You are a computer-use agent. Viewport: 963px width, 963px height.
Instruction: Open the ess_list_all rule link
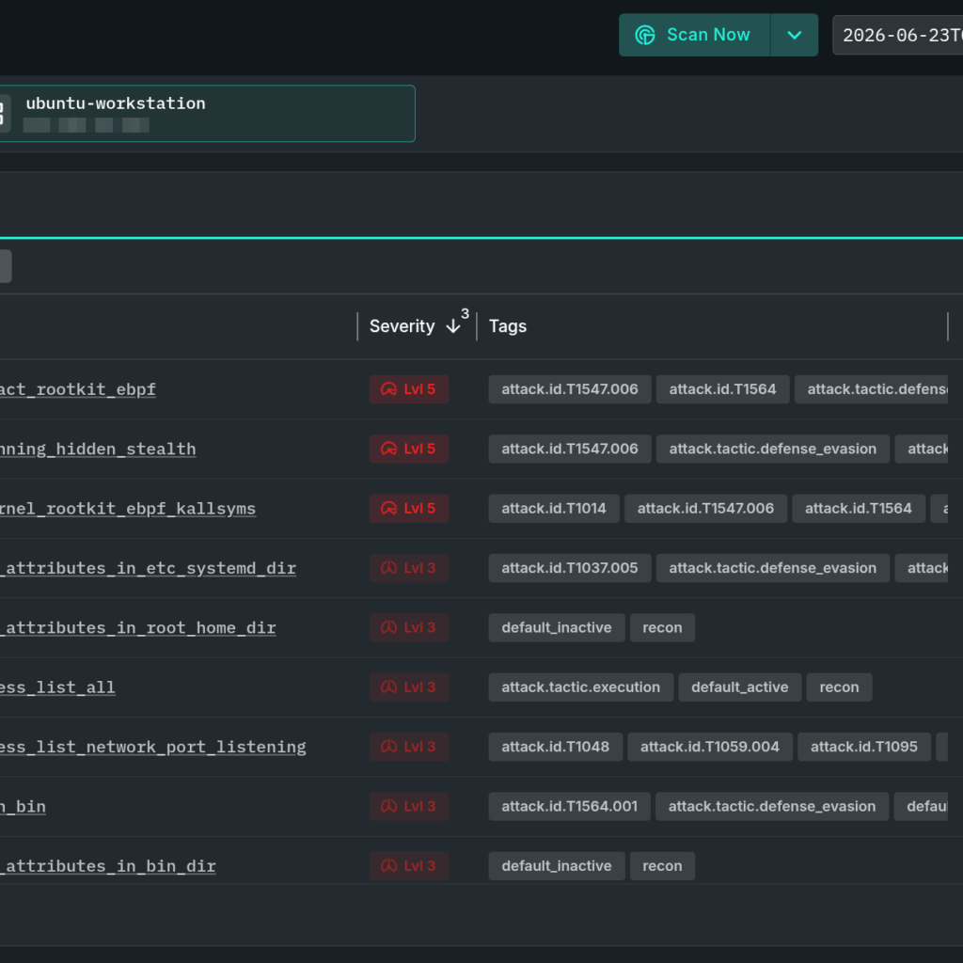[x=57, y=687]
